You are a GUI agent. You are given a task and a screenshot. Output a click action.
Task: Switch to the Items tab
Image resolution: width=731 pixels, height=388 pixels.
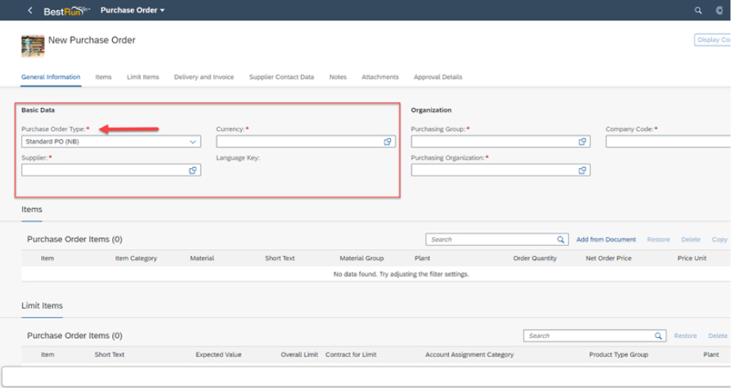tap(103, 77)
